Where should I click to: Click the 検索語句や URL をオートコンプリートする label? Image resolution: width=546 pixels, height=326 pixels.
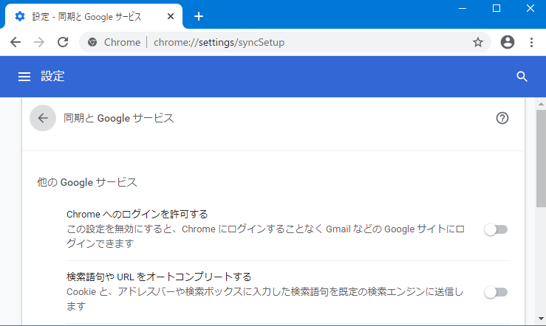159,277
